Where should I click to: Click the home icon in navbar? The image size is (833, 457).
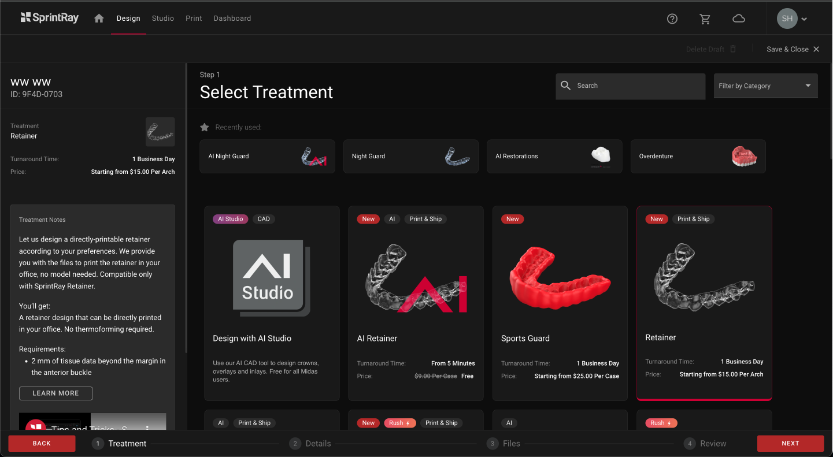(x=99, y=18)
